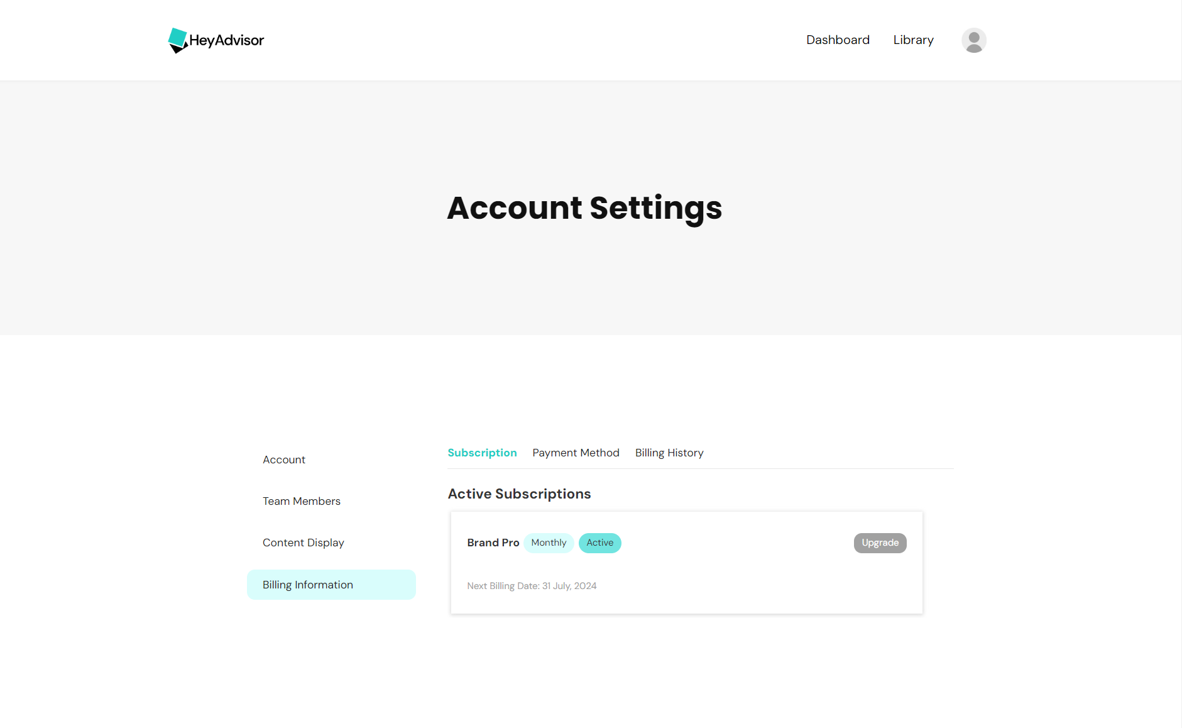This screenshot has height=728, width=1182.
Task: Select Billing Information in sidebar
Action: click(x=307, y=584)
